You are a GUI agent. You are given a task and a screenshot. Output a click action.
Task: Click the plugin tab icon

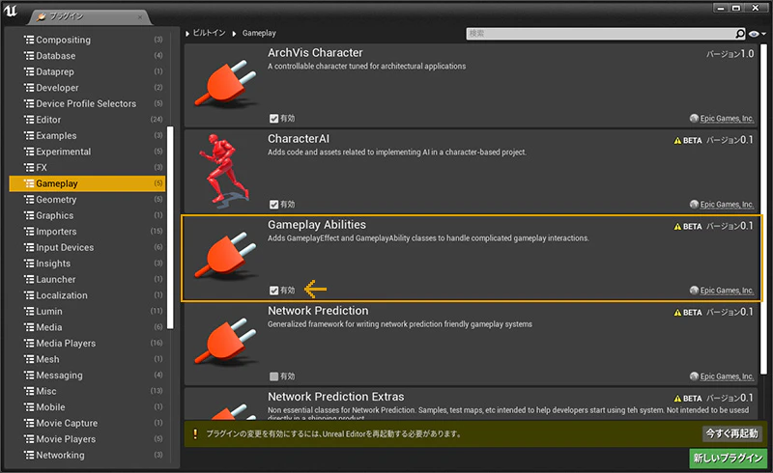[42, 16]
